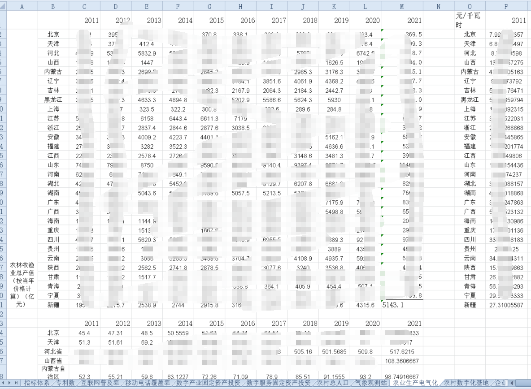531x389 pixels.
Task: Click the cell containing 364.1
Action: coord(272,286)
